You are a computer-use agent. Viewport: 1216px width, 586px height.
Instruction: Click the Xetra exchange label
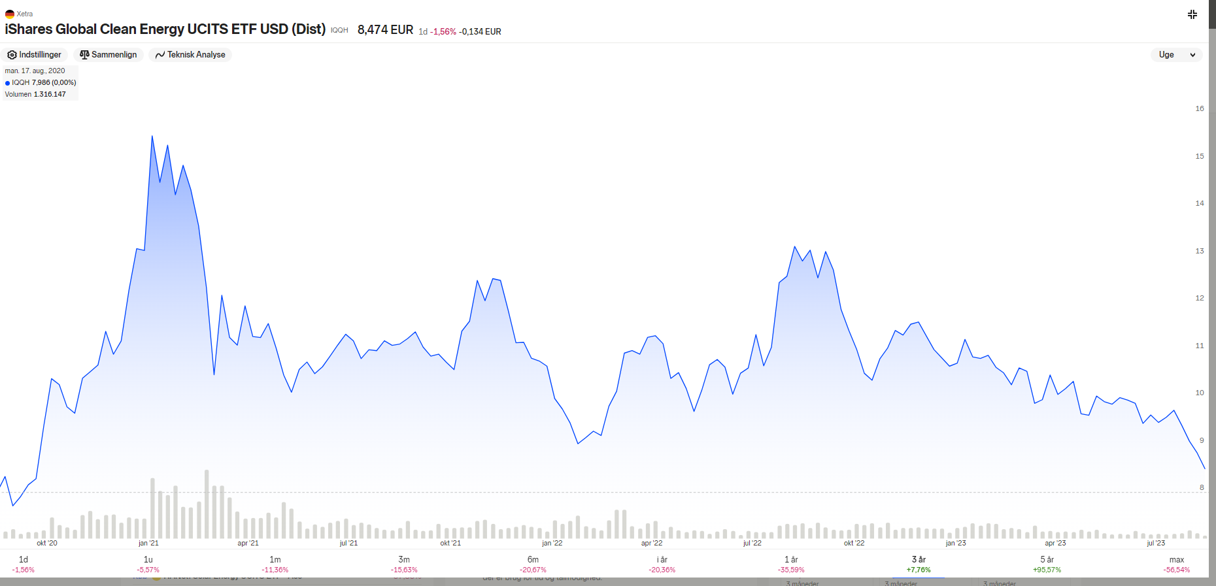(x=25, y=14)
